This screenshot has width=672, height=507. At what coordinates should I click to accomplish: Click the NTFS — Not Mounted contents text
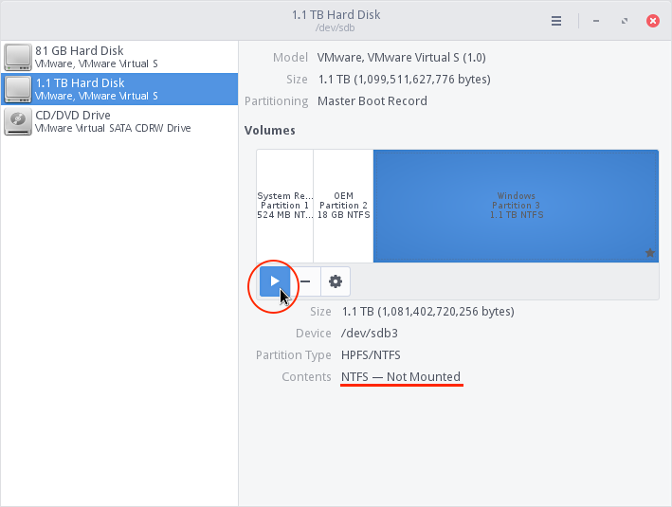coord(401,377)
